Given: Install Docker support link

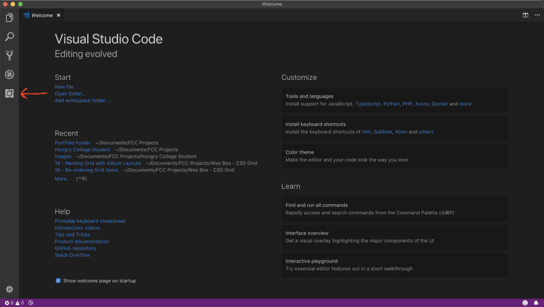Looking at the screenshot, I should (x=440, y=104).
